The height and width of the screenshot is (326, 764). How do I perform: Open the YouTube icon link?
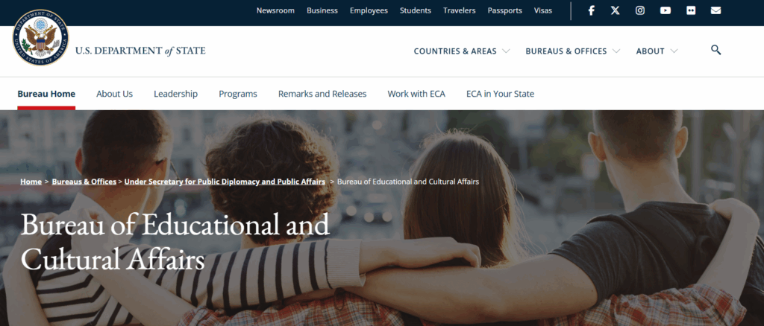pos(666,10)
